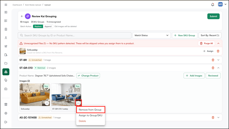Click the Change Product button

88,76
